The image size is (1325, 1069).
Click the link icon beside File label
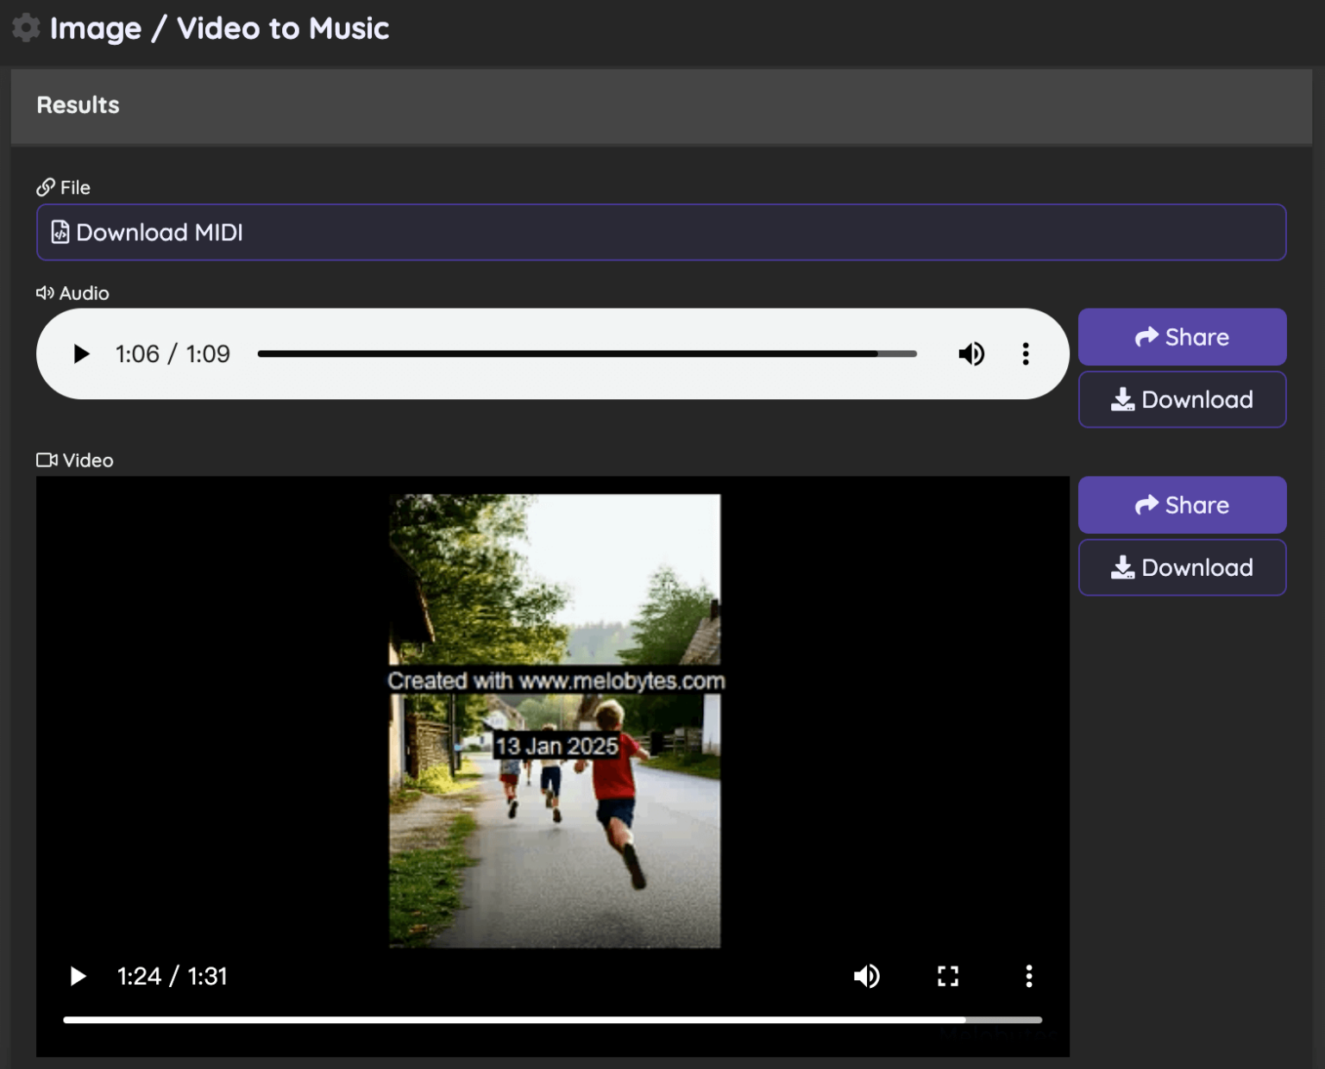tap(45, 186)
